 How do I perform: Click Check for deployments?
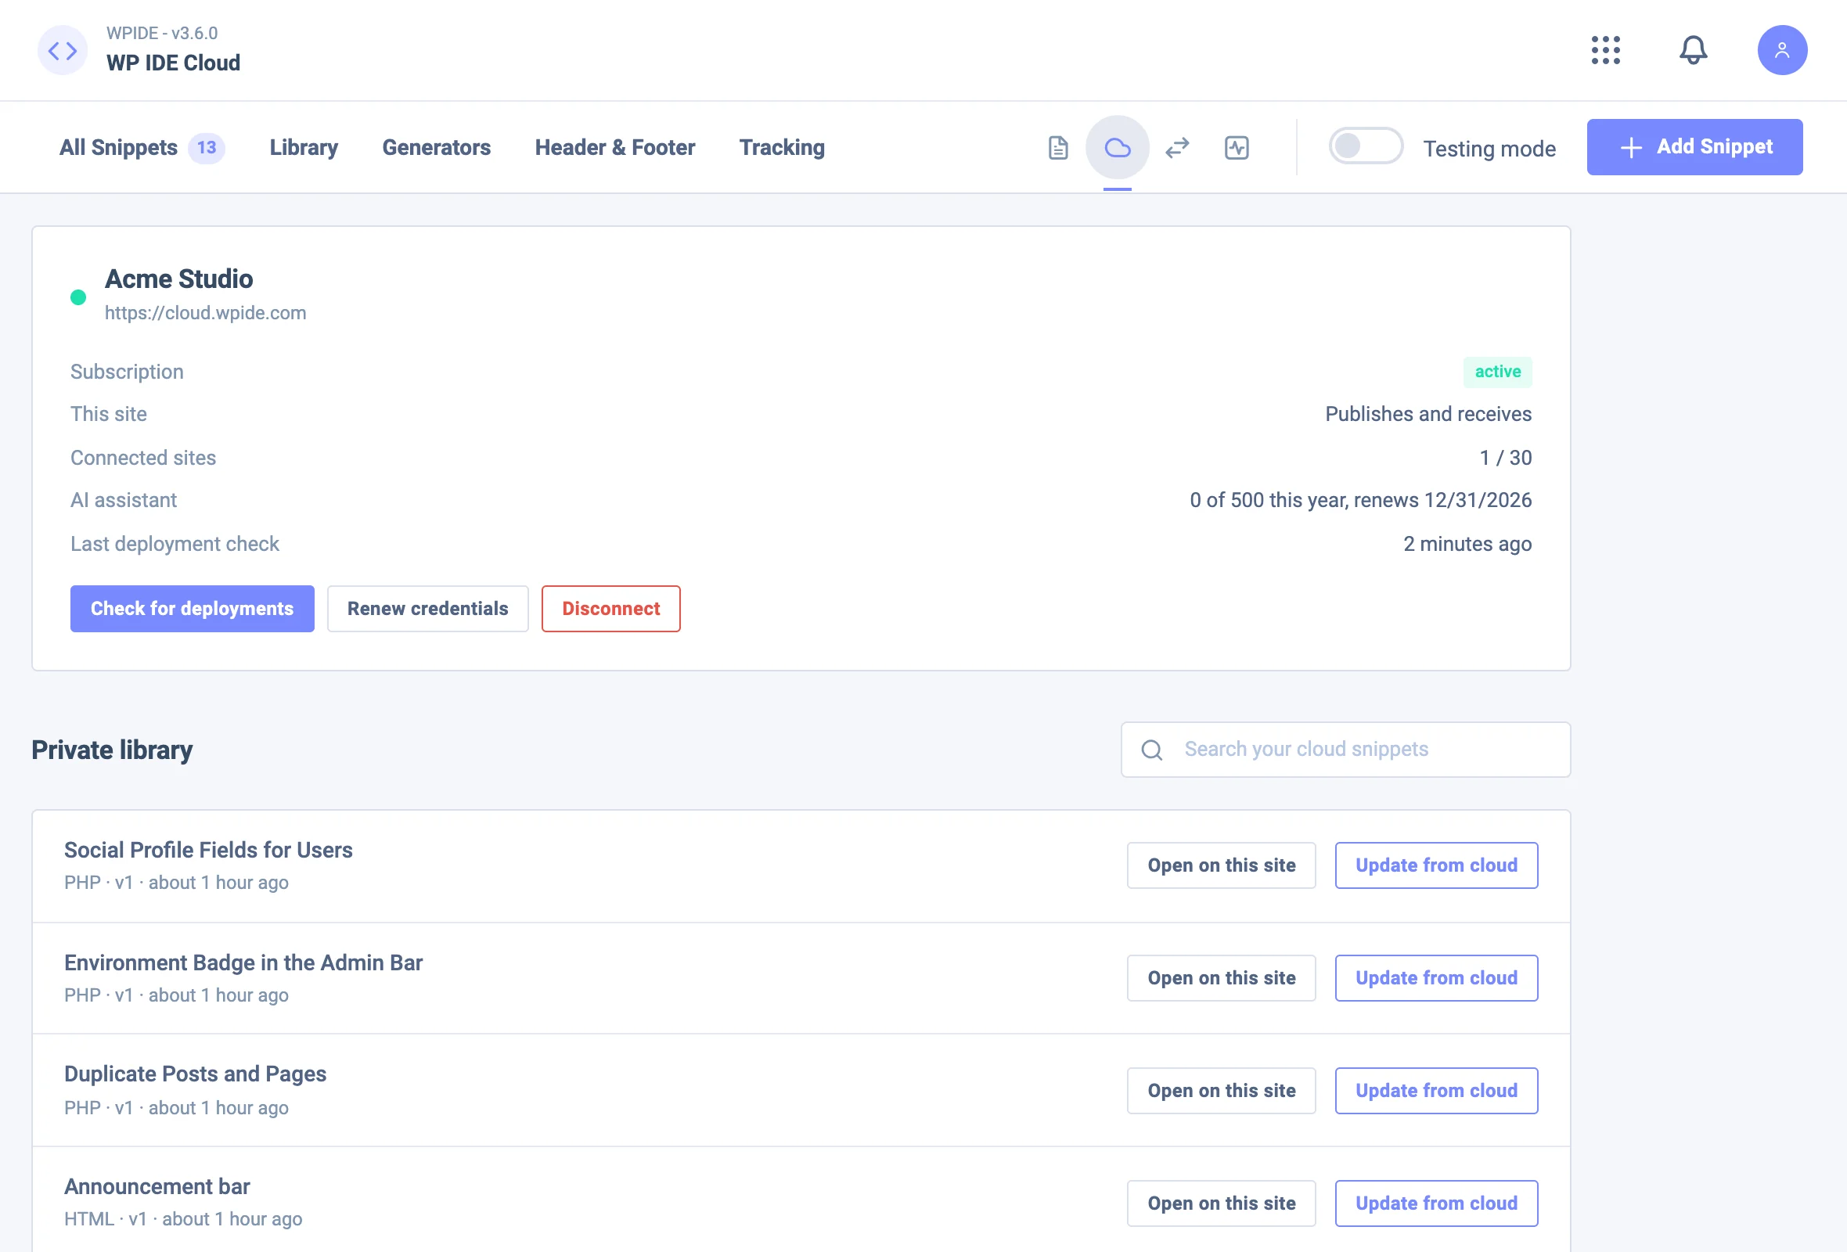193,609
